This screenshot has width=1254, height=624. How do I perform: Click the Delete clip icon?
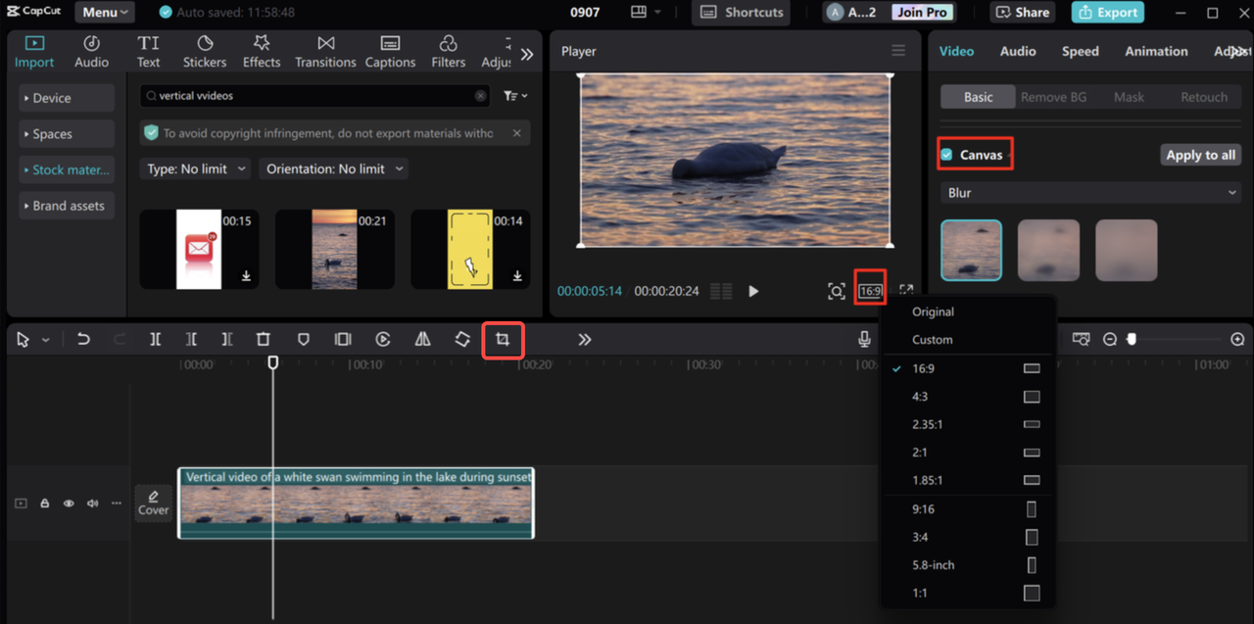264,339
